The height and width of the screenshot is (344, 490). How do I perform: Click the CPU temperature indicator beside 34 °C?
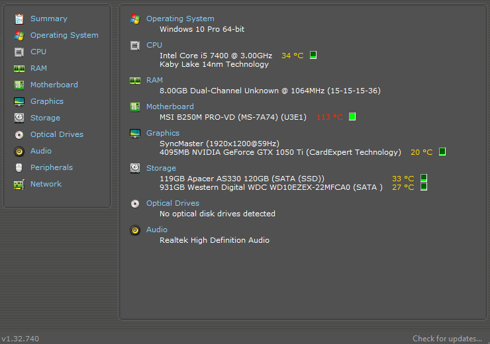[313, 55]
